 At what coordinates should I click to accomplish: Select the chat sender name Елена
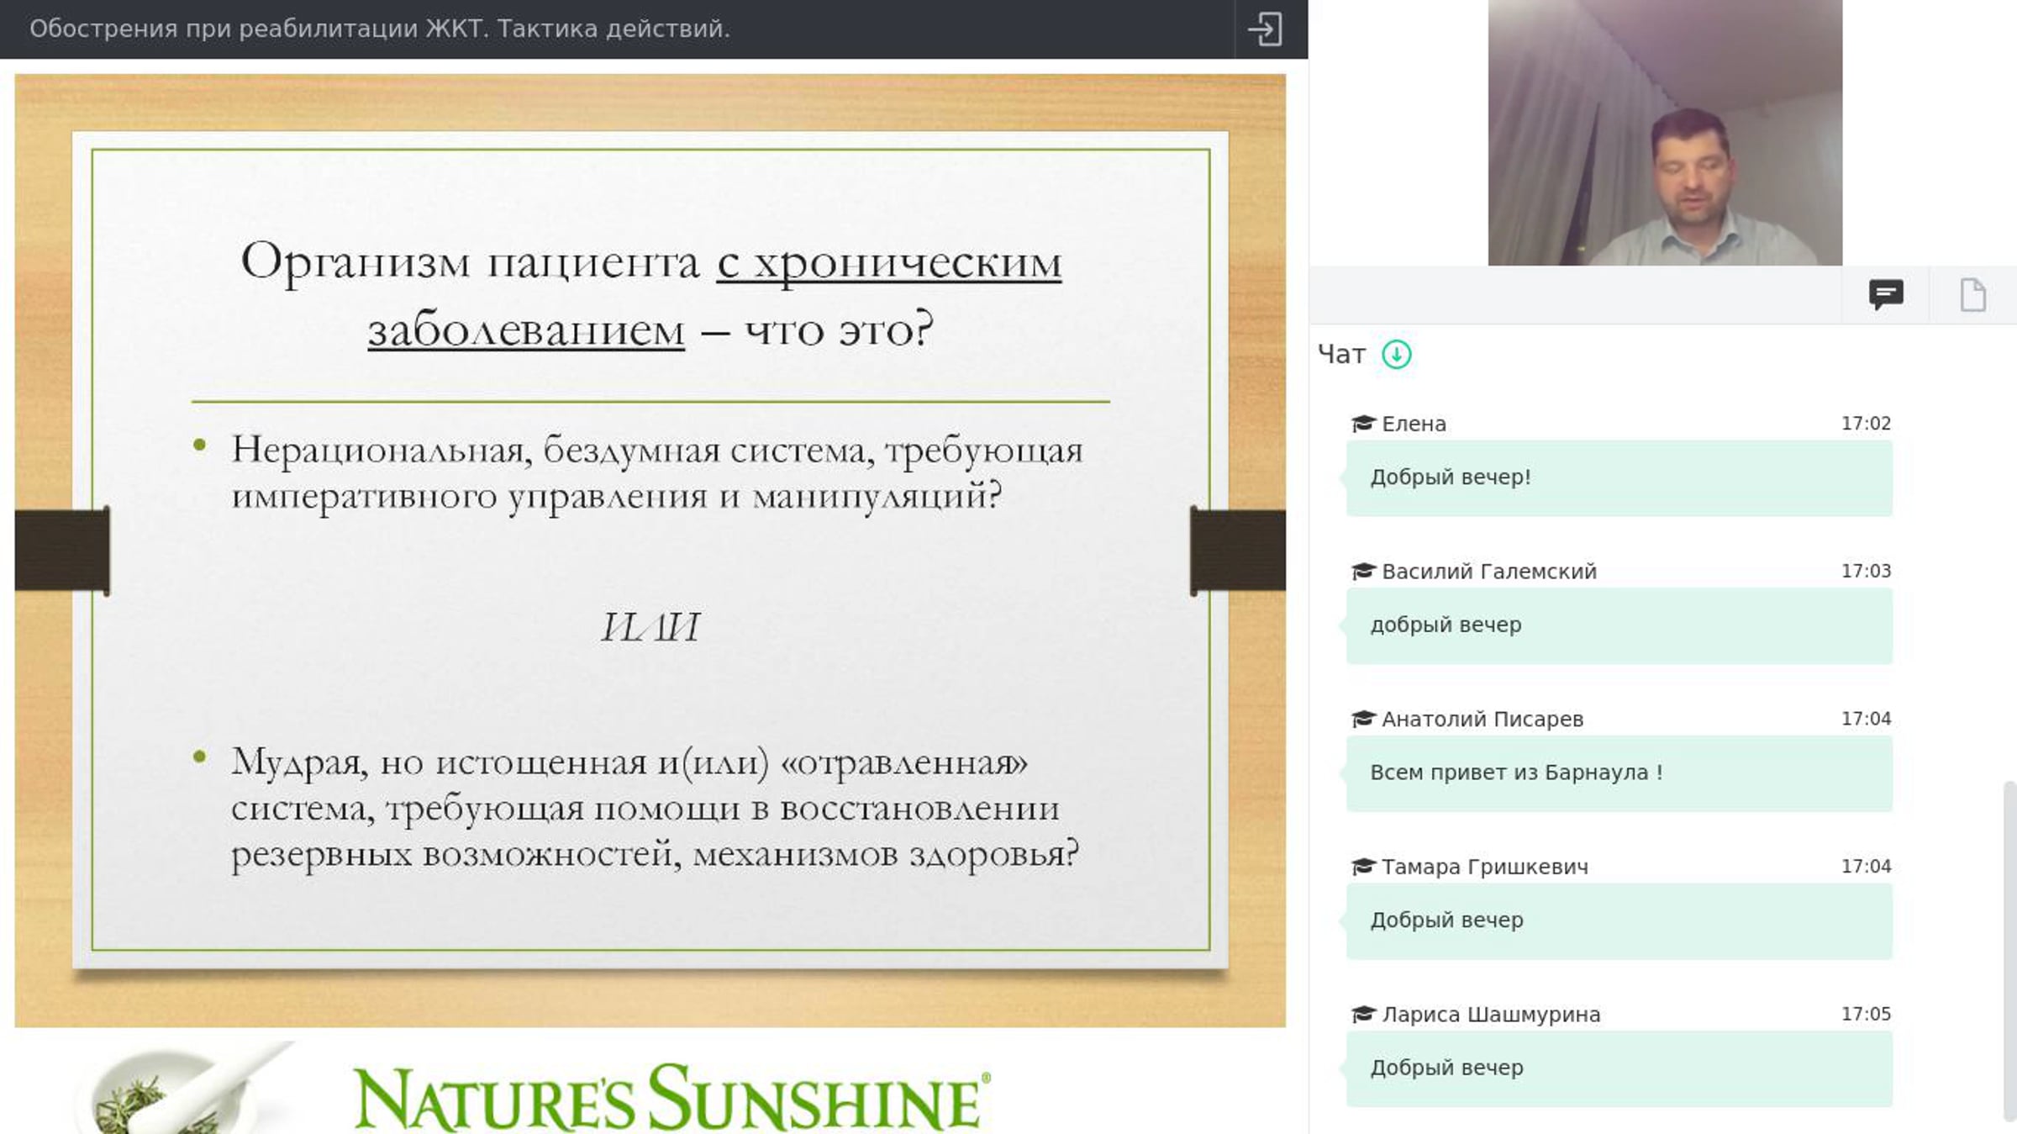click(1414, 424)
